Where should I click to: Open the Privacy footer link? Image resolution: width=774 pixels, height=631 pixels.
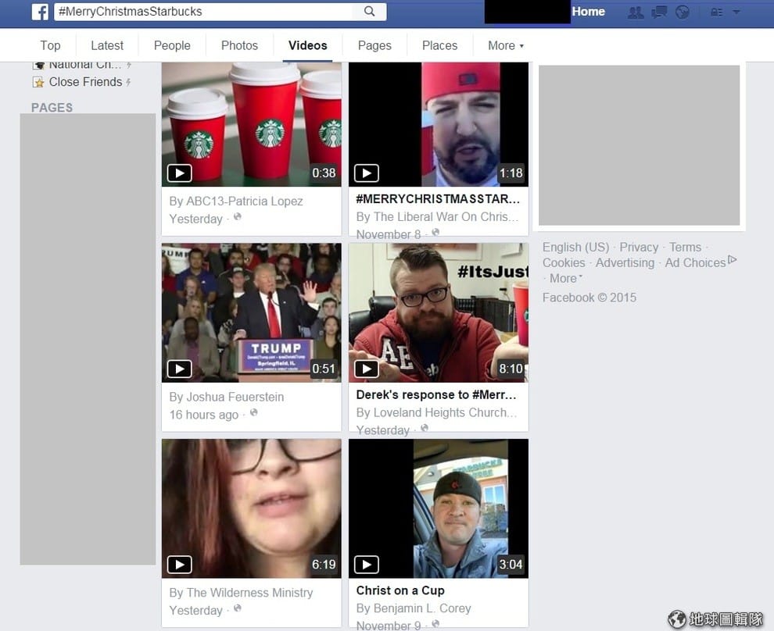click(639, 247)
